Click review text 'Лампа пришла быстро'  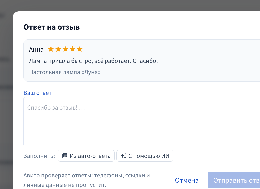[61, 61]
